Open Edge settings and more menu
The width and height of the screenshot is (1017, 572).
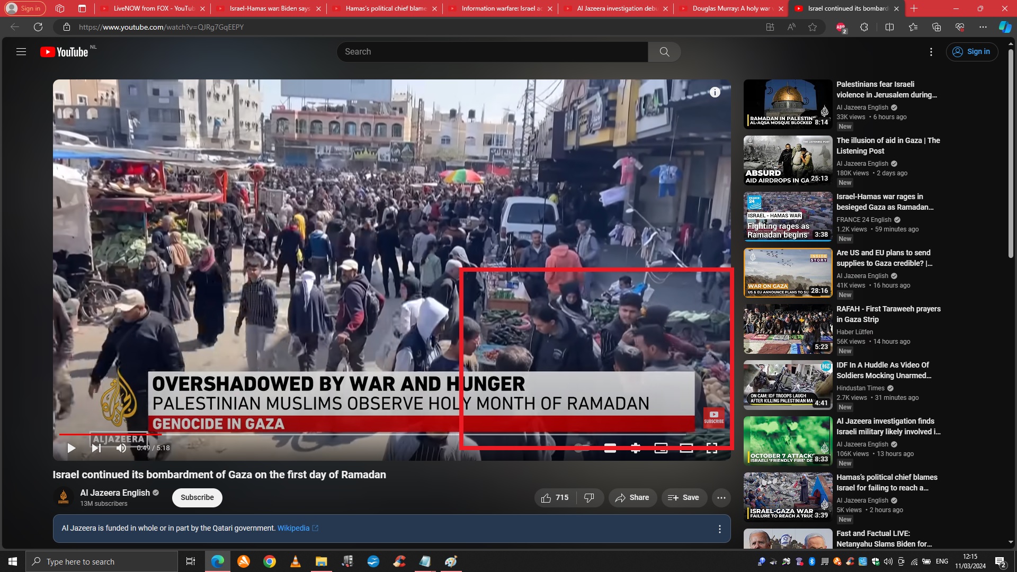(x=983, y=27)
